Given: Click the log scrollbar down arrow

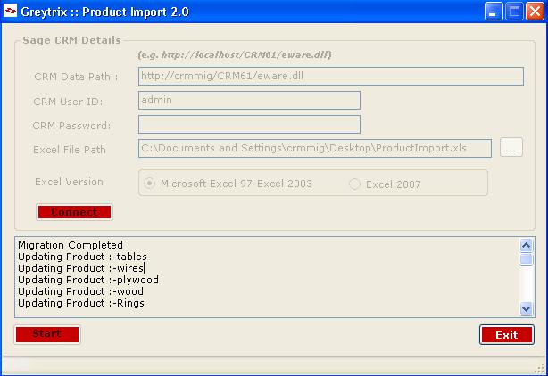Looking at the screenshot, I should pyautogui.click(x=526, y=308).
